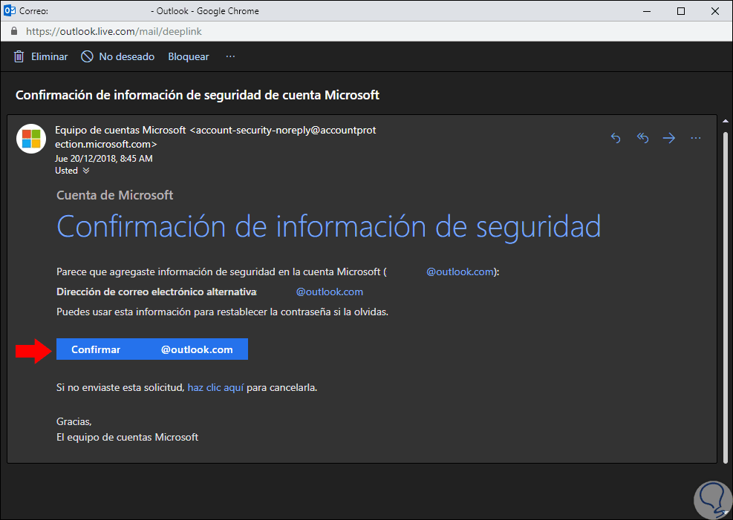Open the toolbar more options ellipsis
Image resolution: width=733 pixels, height=520 pixels.
tap(230, 56)
